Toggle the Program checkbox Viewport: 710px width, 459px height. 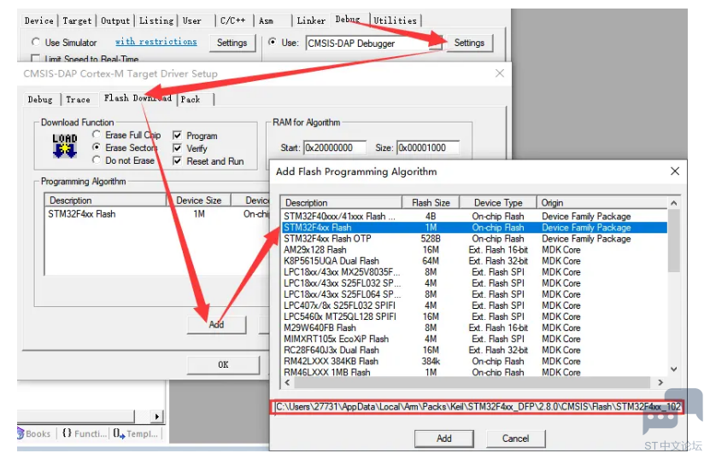pos(178,136)
